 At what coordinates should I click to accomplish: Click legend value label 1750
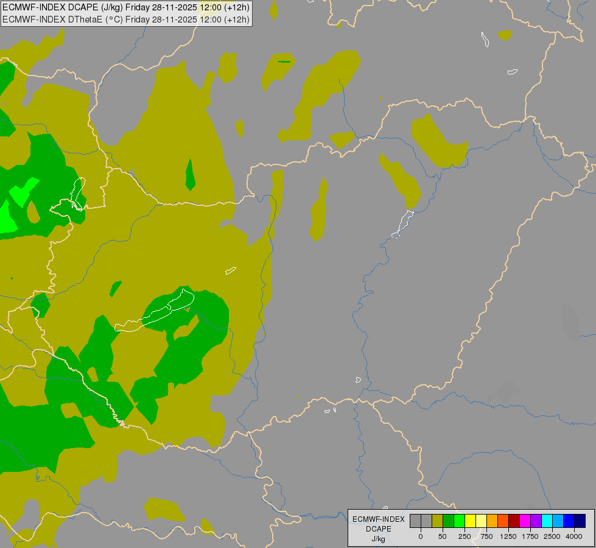coord(530,536)
